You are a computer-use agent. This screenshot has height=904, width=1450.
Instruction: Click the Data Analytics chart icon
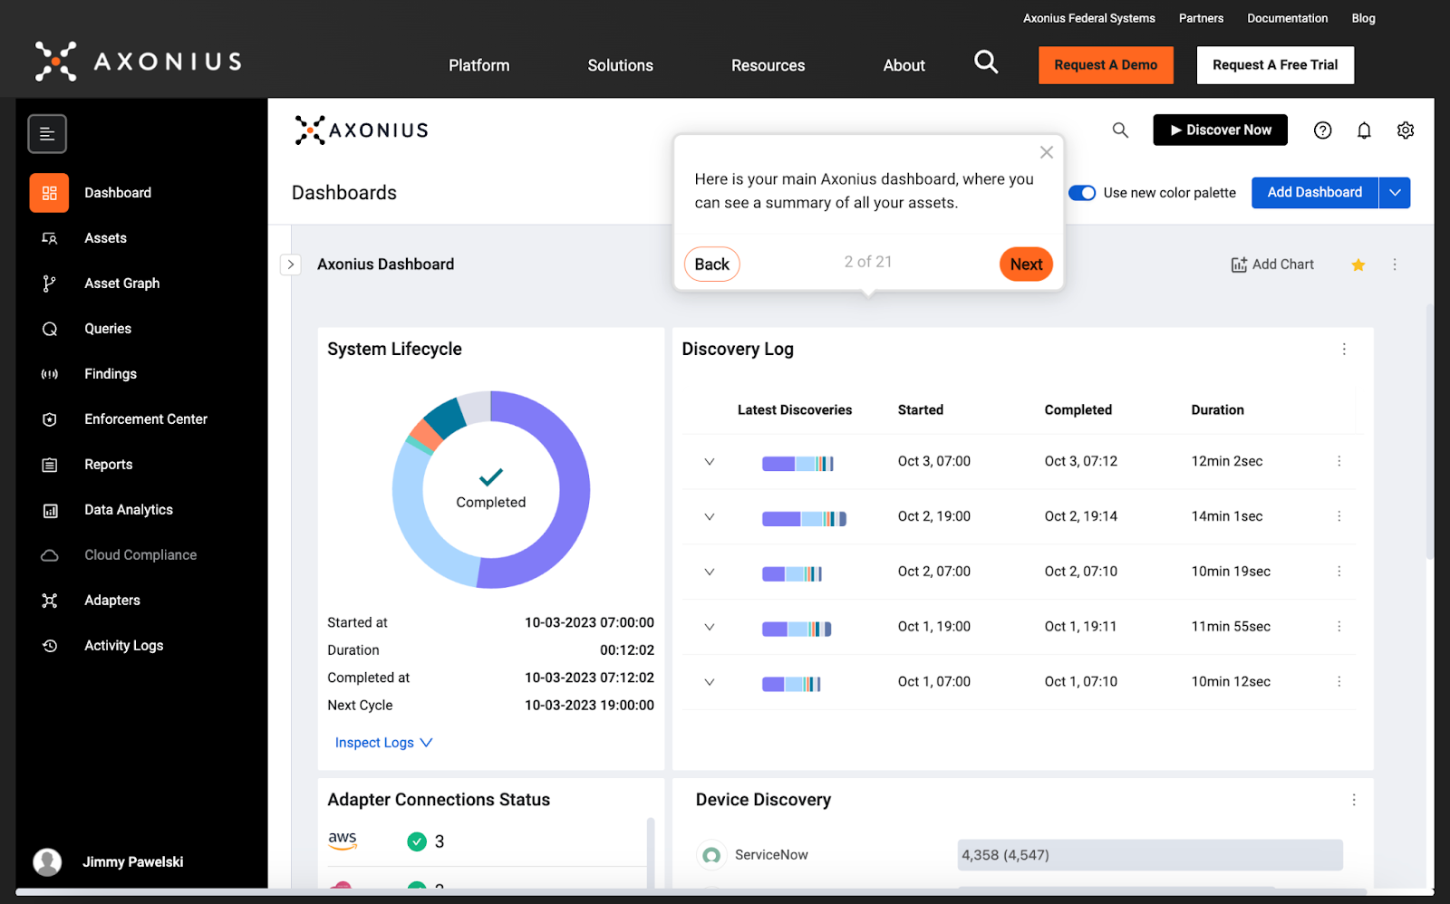[50, 510]
